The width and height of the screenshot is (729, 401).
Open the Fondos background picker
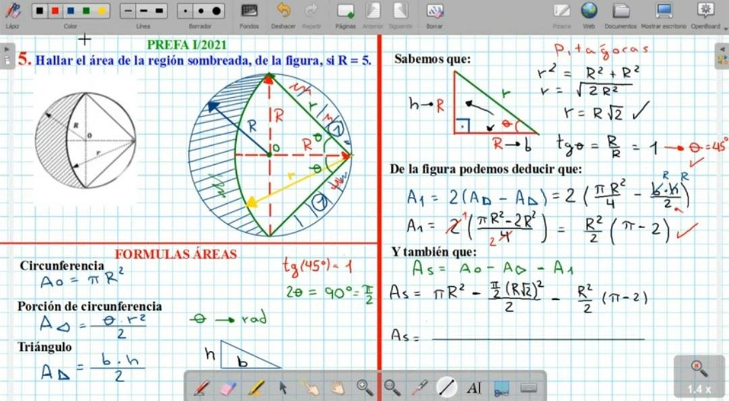[x=249, y=14]
